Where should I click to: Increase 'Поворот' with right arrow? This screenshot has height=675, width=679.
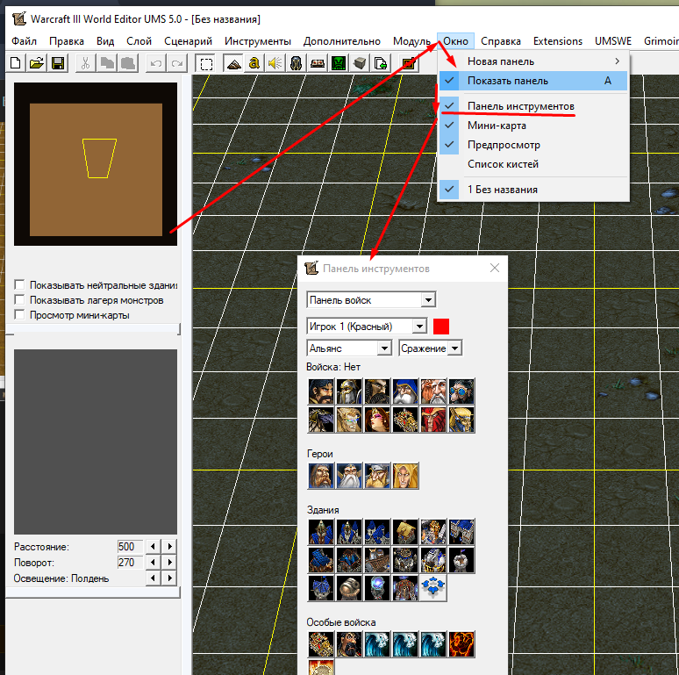click(170, 563)
